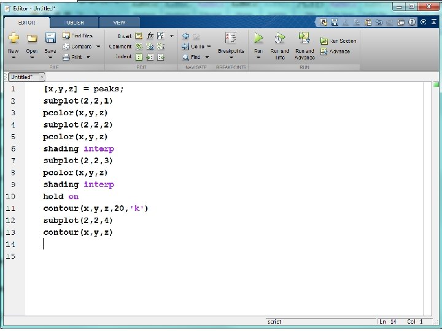Click the Switch Windows icon

[401, 22]
